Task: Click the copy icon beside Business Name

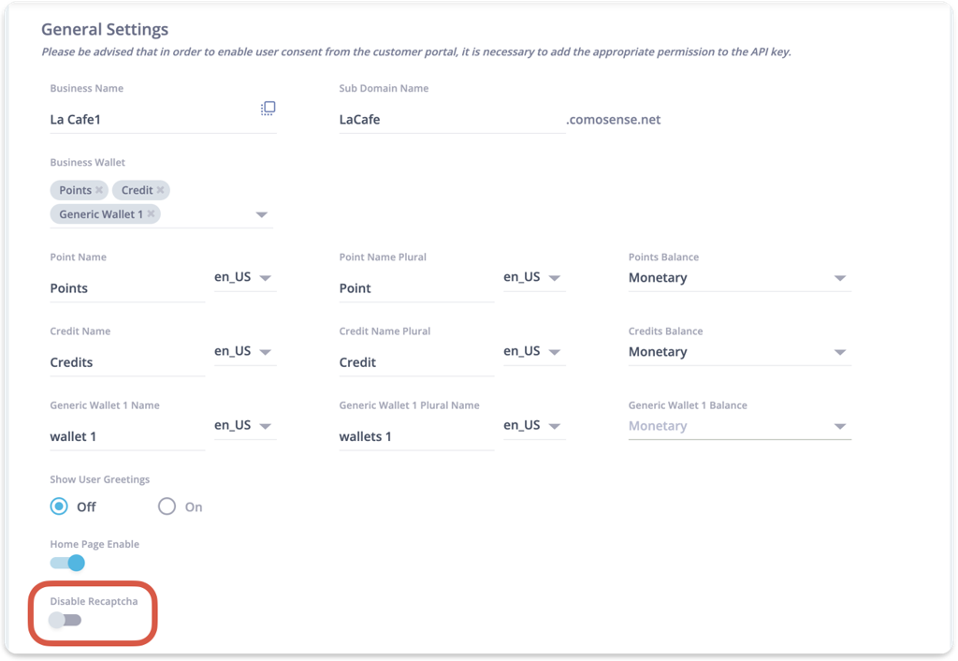Action: 268,109
